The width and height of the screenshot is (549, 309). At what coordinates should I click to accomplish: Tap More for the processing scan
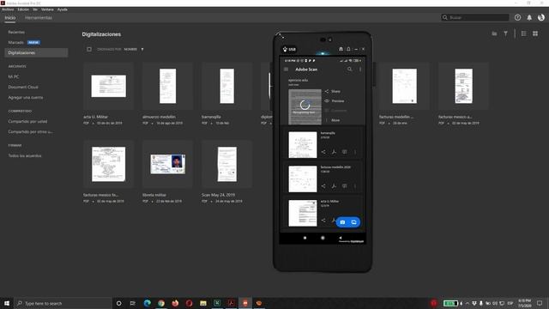tap(332, 120)
